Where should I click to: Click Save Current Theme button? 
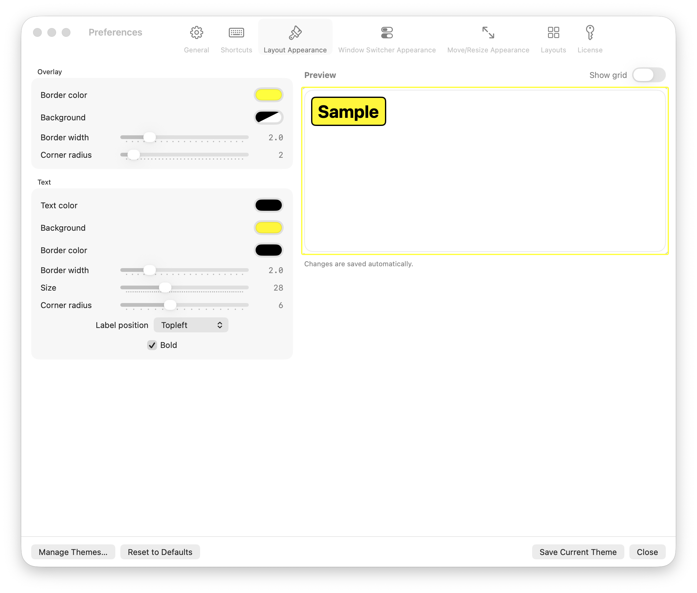pyautogui.click(x=578, y=552)
